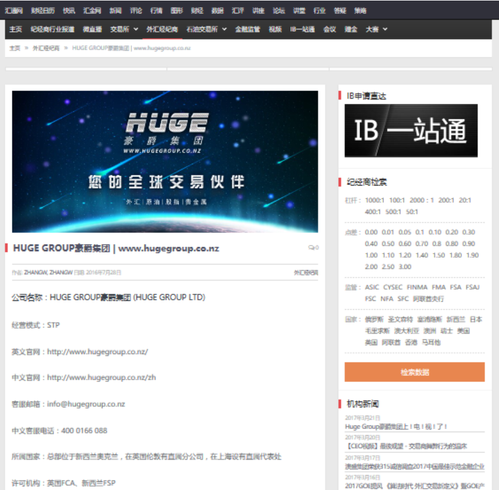Open 财经日历 in the top bar
The height and width of the screenshot is (490, 499).
43,11
